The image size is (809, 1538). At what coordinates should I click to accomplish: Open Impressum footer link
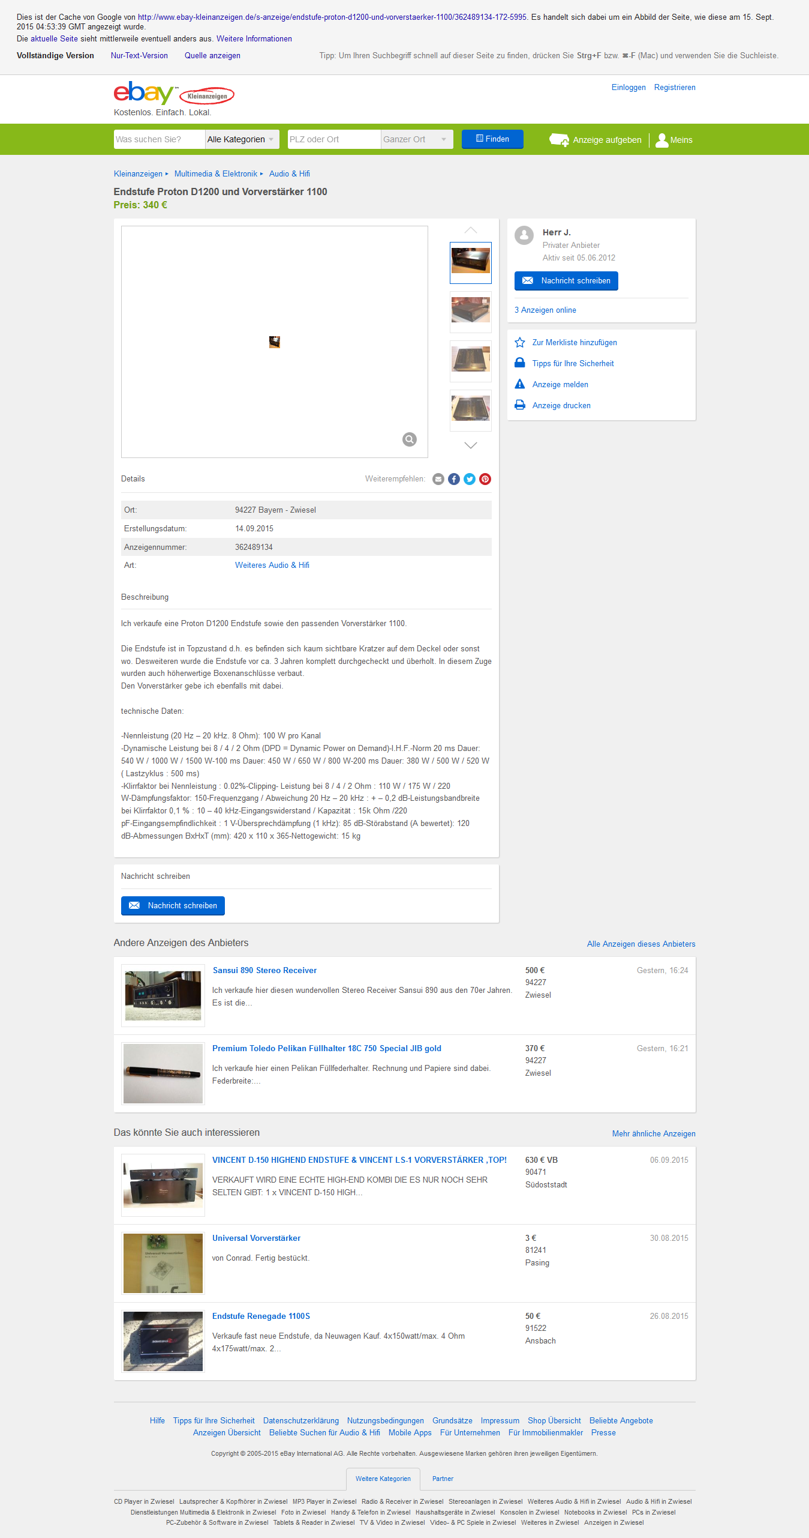(x=500, y=1421)
